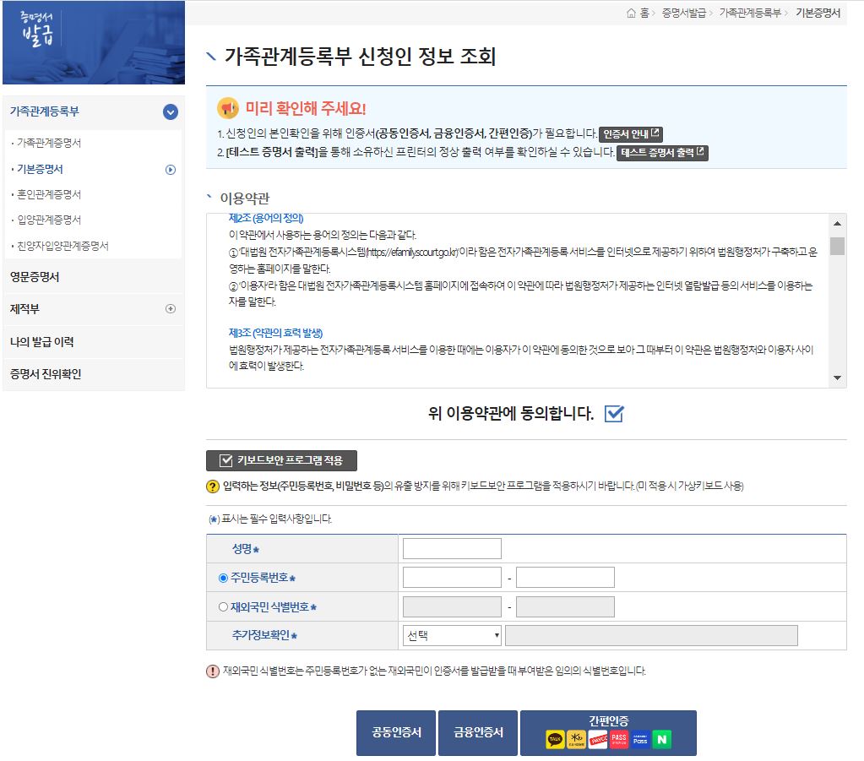This screenshot has width=864, height=761.
Task: Collapse the 가족관계등록부 menu section
Action: (169, 111)
